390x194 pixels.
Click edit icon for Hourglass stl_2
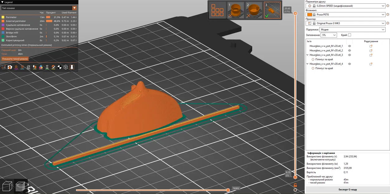[371, 50]
